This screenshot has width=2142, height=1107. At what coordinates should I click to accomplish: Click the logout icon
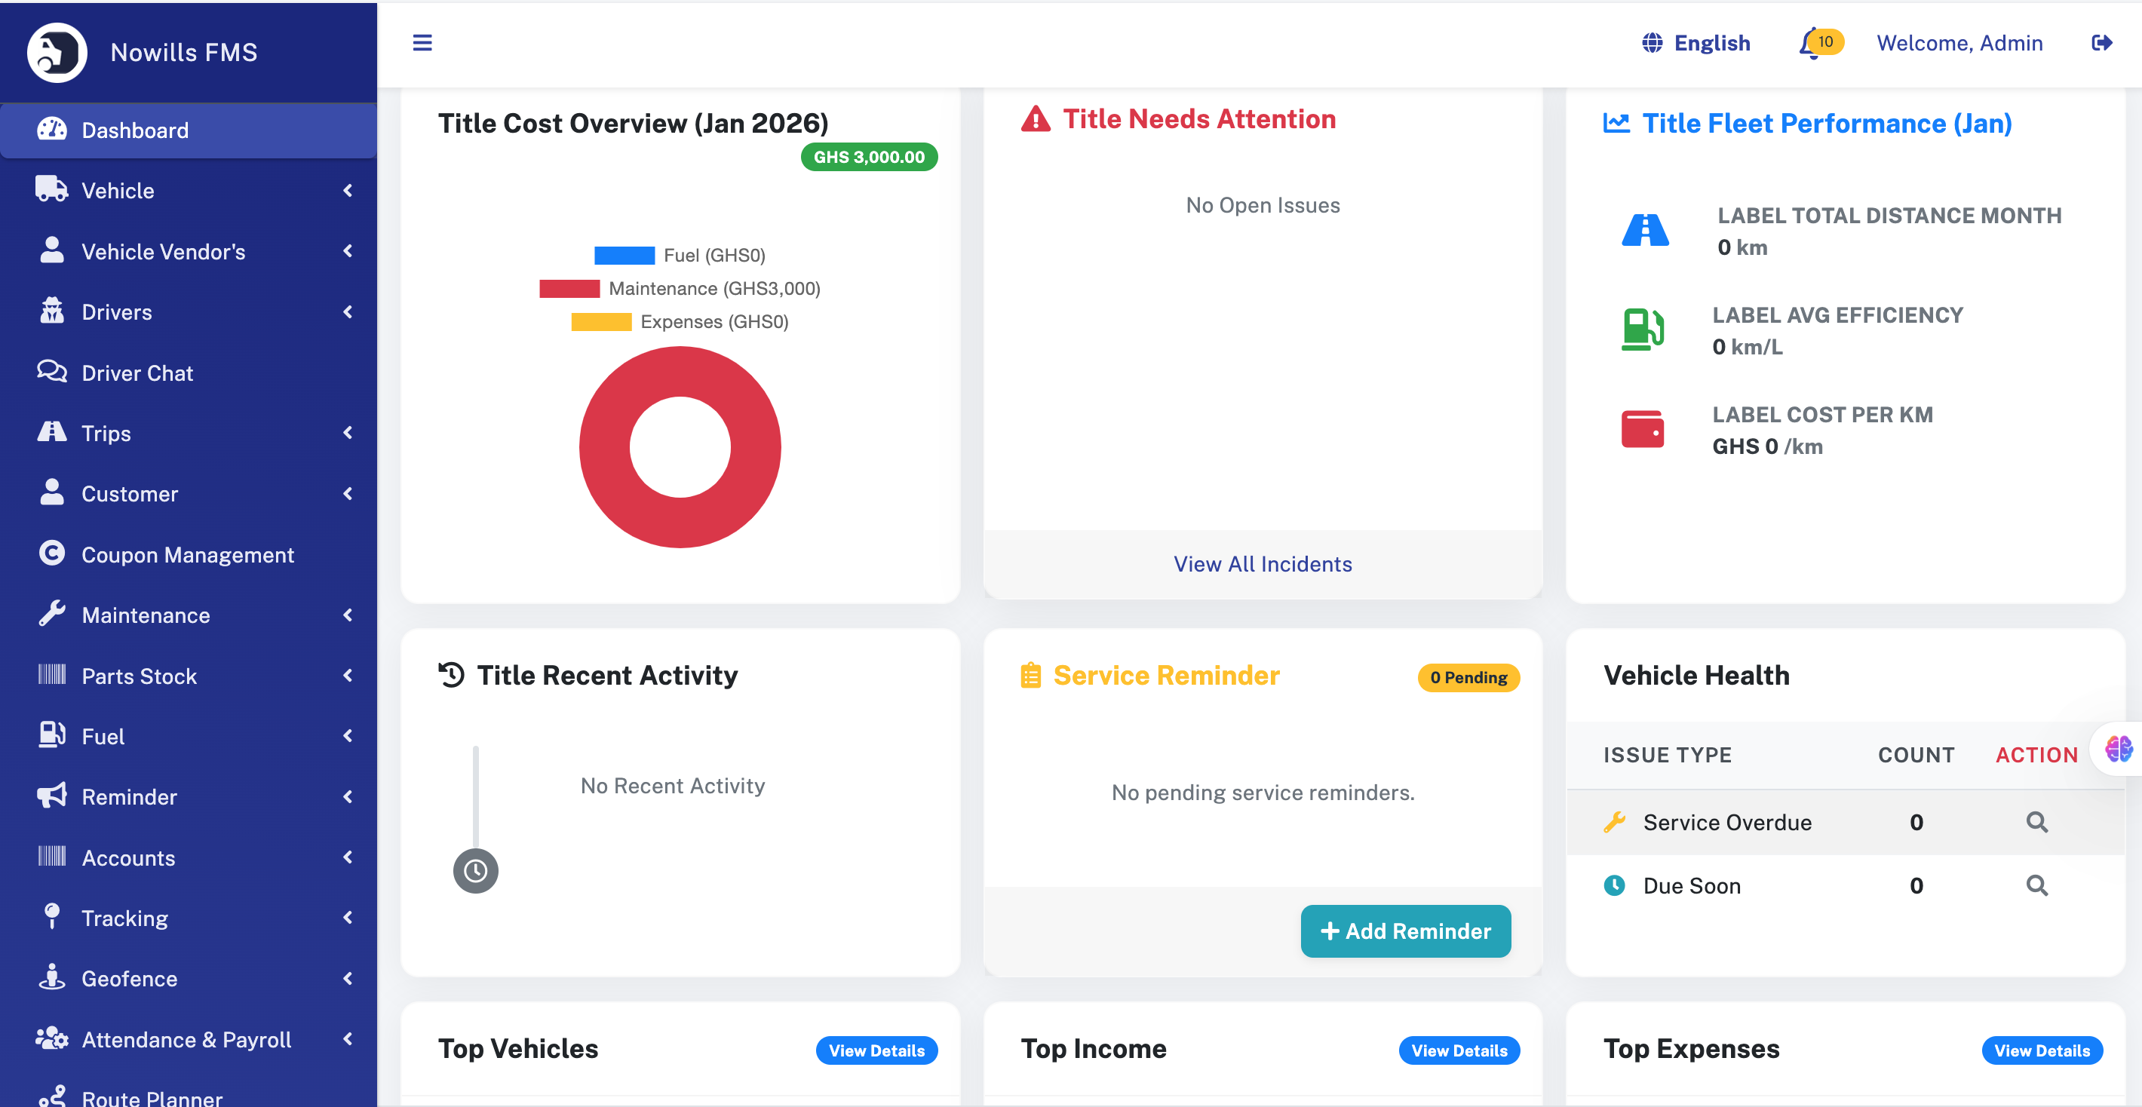(x=2101, y=42)
